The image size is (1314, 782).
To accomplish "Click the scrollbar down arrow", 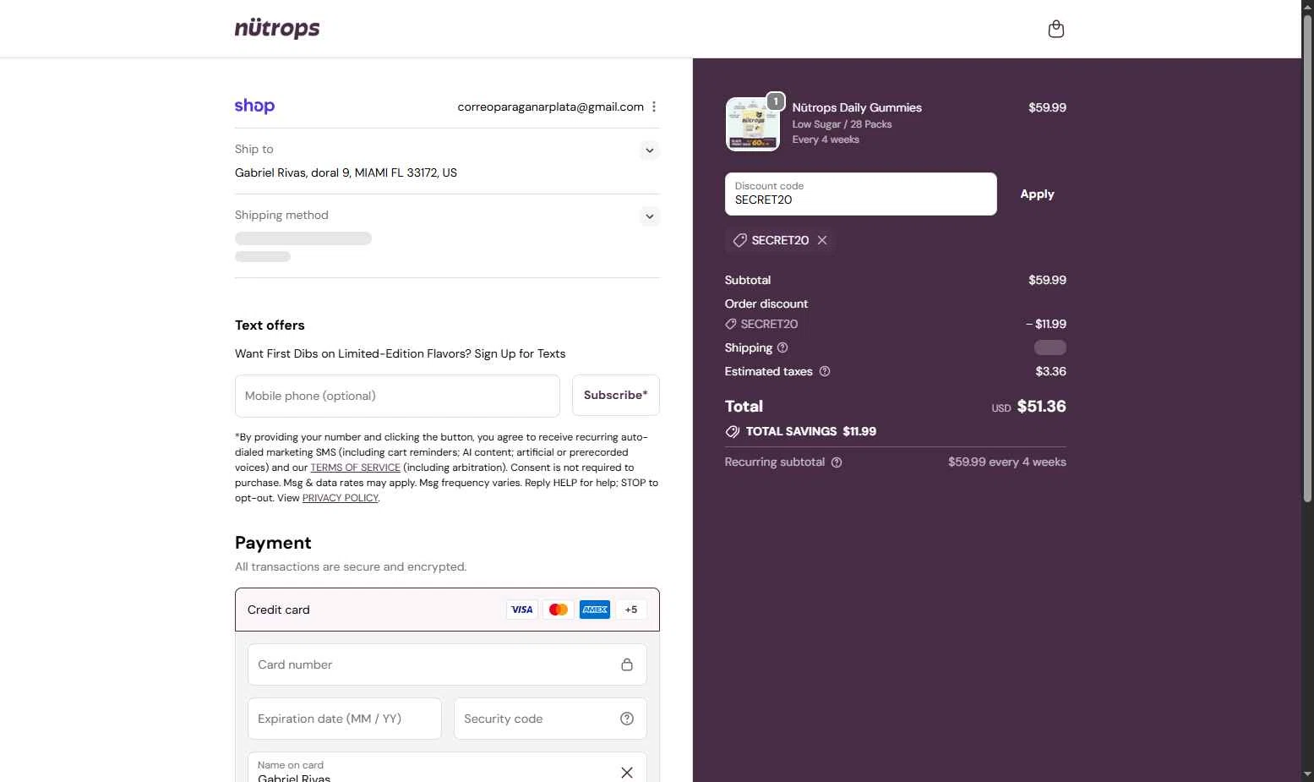I will click(x=1307, y=774).
